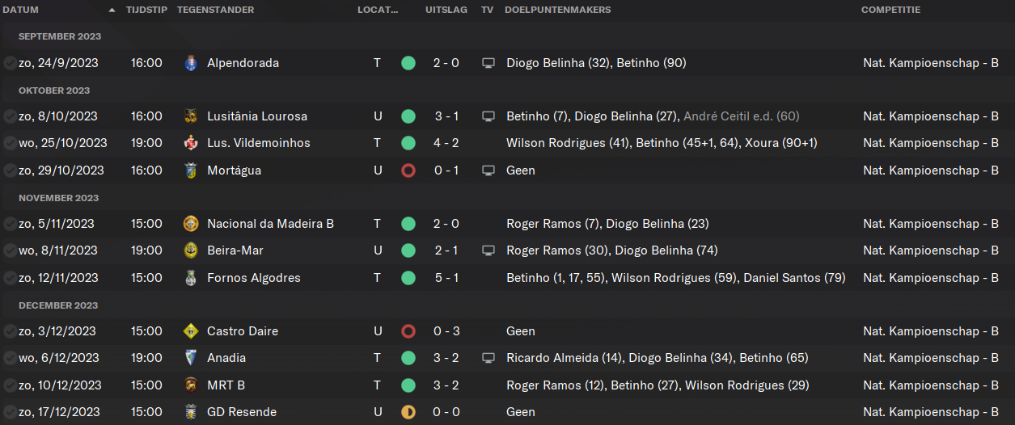Sort by the Datum column arrow
This screenshot has height=425, width=1015.
tap(112, 11)
